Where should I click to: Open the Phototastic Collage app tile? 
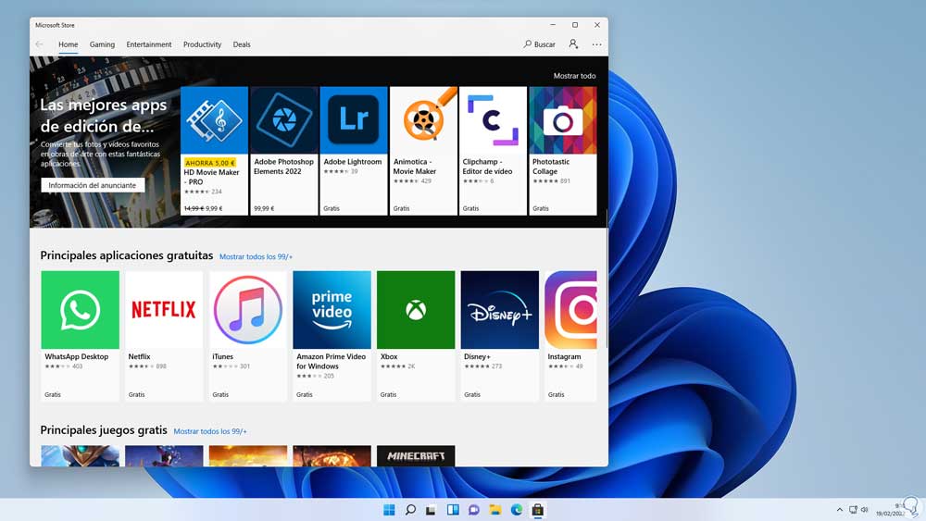tap(562, 151)
